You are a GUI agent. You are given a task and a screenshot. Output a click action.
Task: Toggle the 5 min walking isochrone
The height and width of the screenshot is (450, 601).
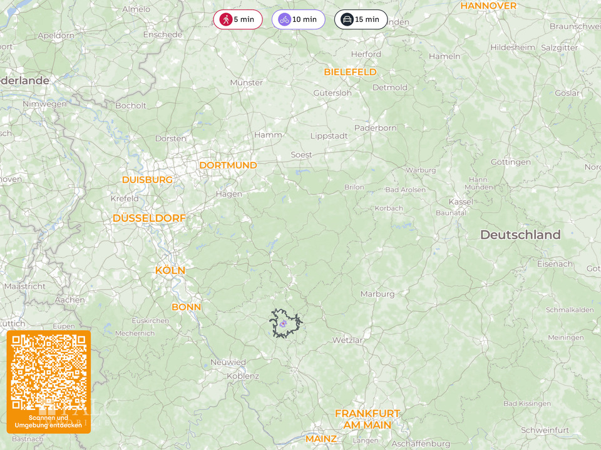238,19
